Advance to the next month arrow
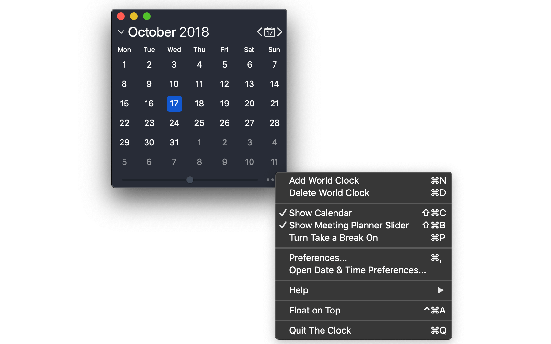This screenshot has width=551, height=344. (280, 32)
